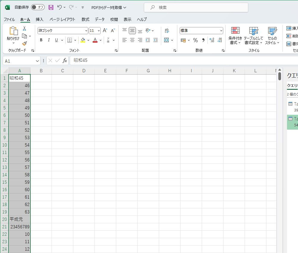Open the font name dropdown 游ゴシック
The width and height of the screenshot is (298, 253).
click(86, 31)
